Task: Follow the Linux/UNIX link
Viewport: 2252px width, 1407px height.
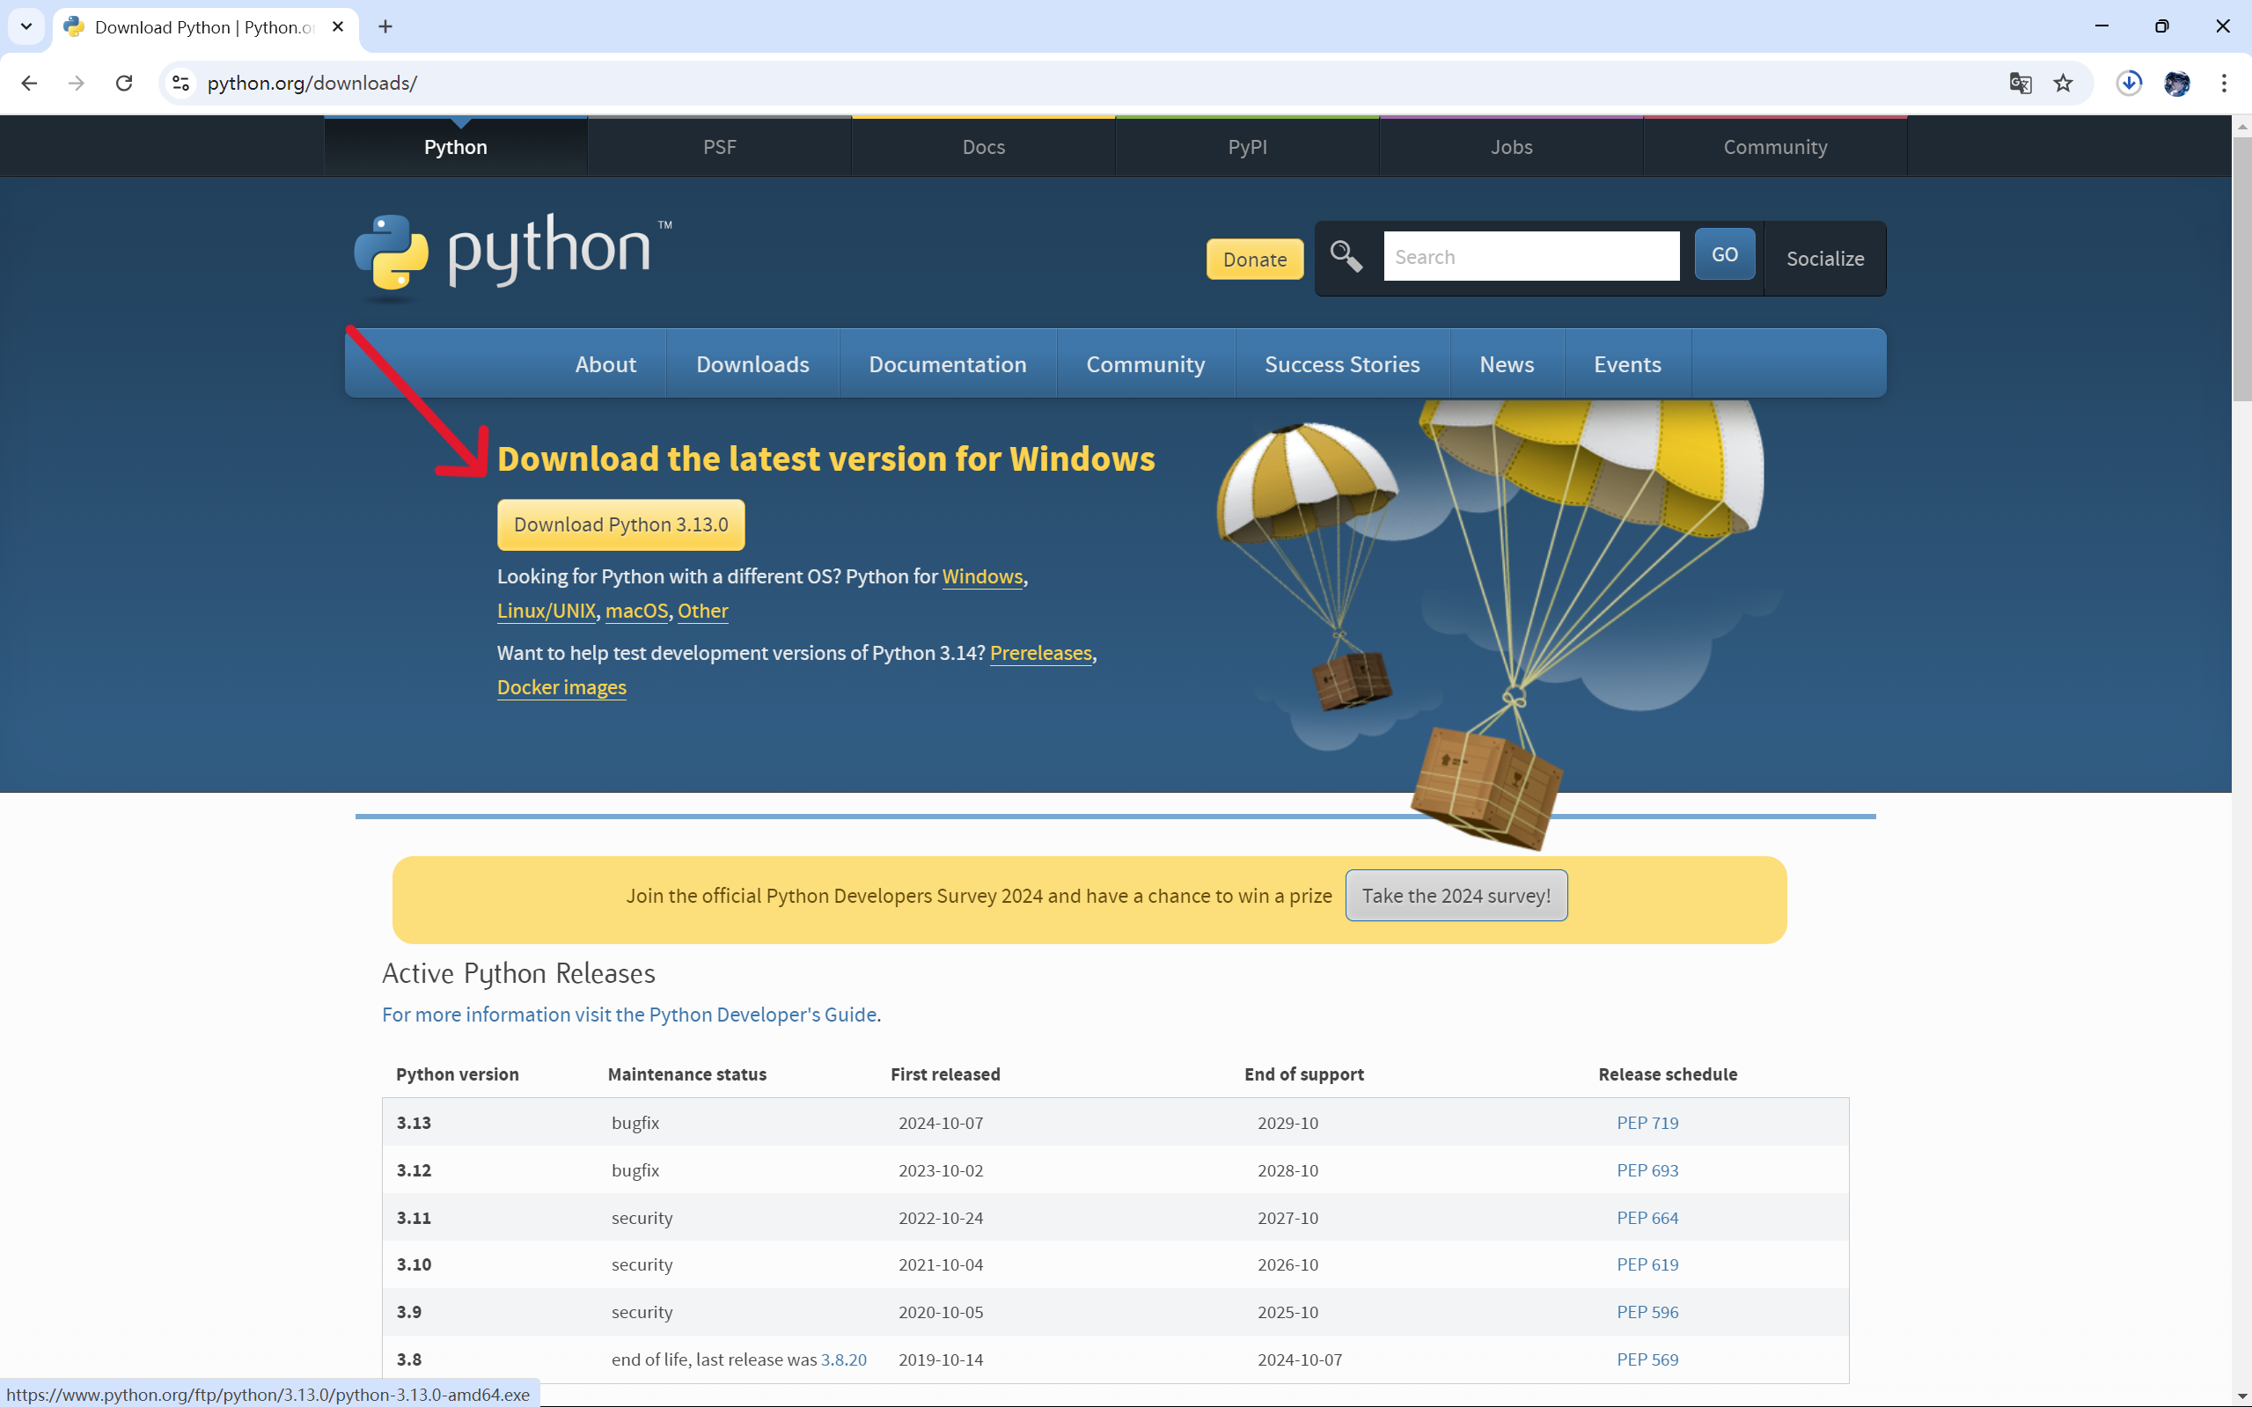Action: [x=546, y=611]
